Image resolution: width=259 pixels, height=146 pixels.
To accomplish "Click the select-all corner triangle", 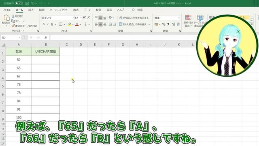I will point(3,45).
